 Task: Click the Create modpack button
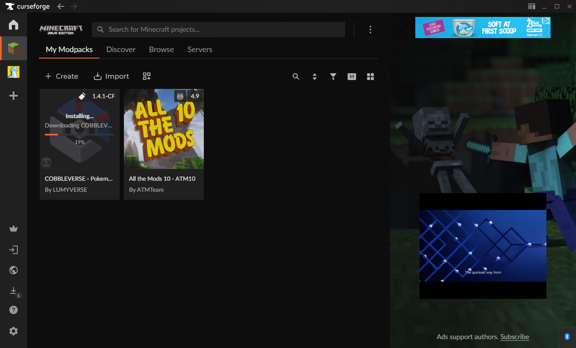62,76
